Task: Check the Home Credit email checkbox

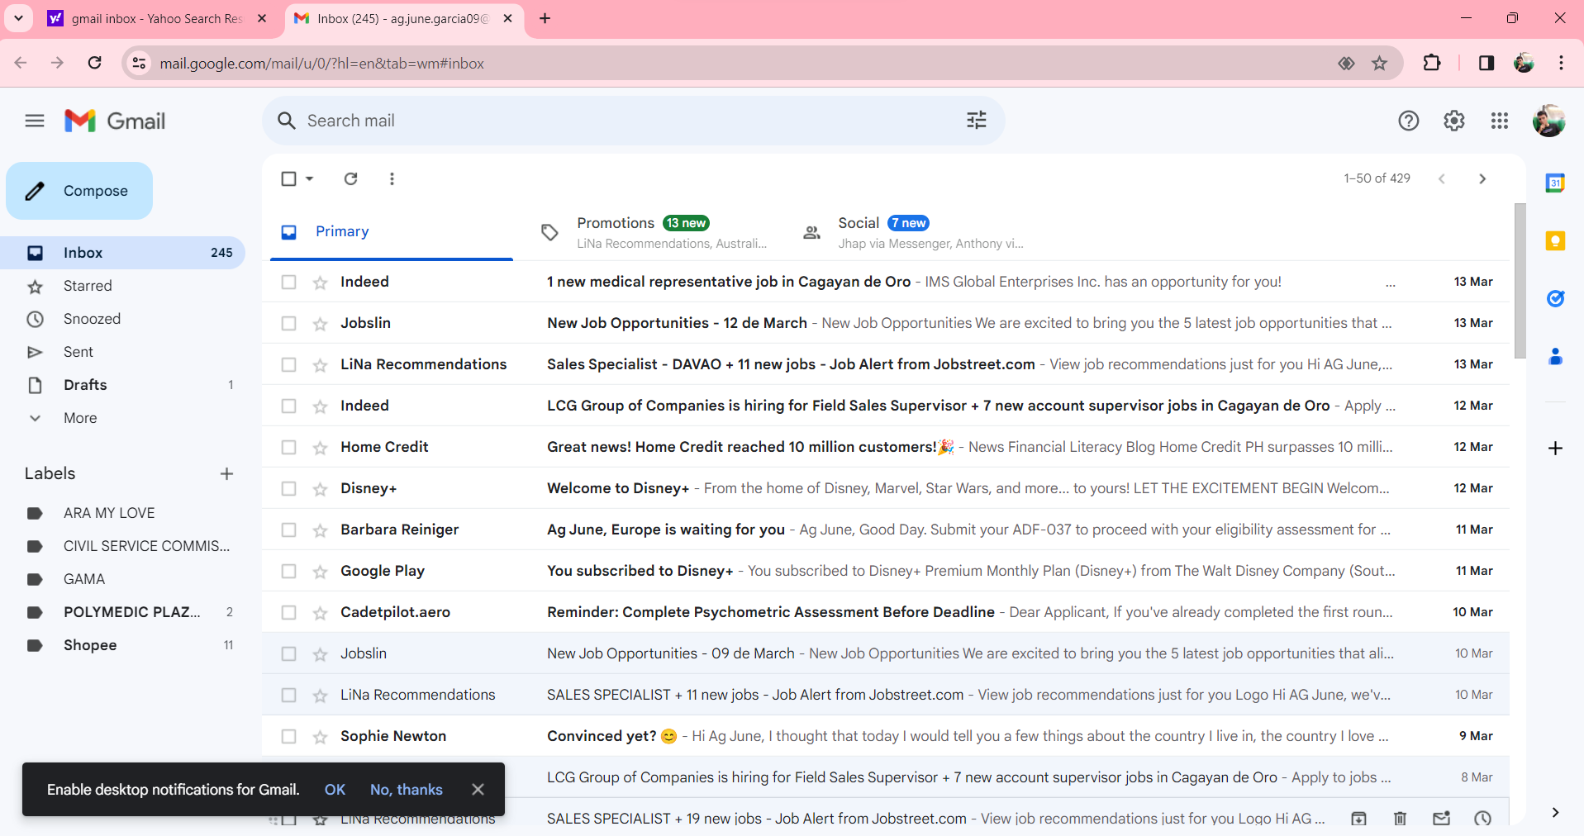Action: point(288,447)
